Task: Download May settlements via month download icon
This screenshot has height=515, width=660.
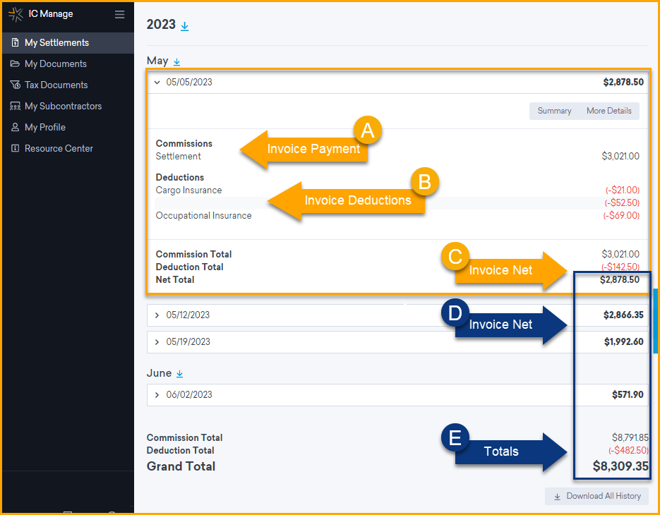Action: coord(177,62)
